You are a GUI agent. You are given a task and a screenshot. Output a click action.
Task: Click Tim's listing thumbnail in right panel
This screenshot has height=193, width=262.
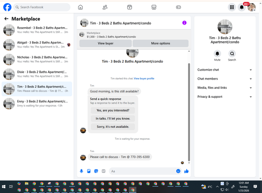pos(225,27)
